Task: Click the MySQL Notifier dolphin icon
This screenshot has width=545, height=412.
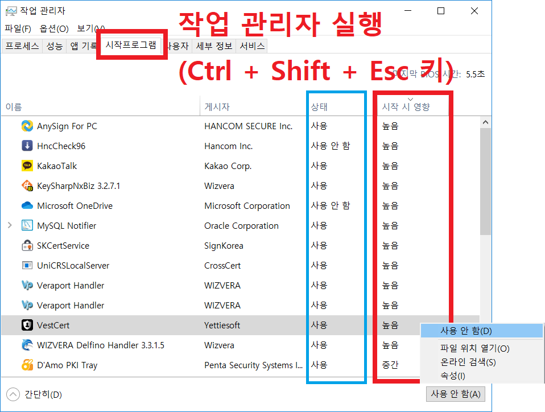Action: pyautogui.click(x=27, y=225)
